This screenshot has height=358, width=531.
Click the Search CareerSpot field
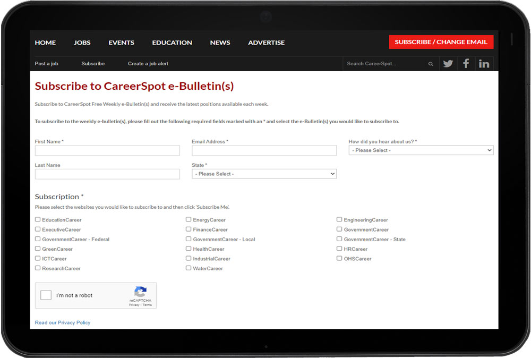point(386,64)
